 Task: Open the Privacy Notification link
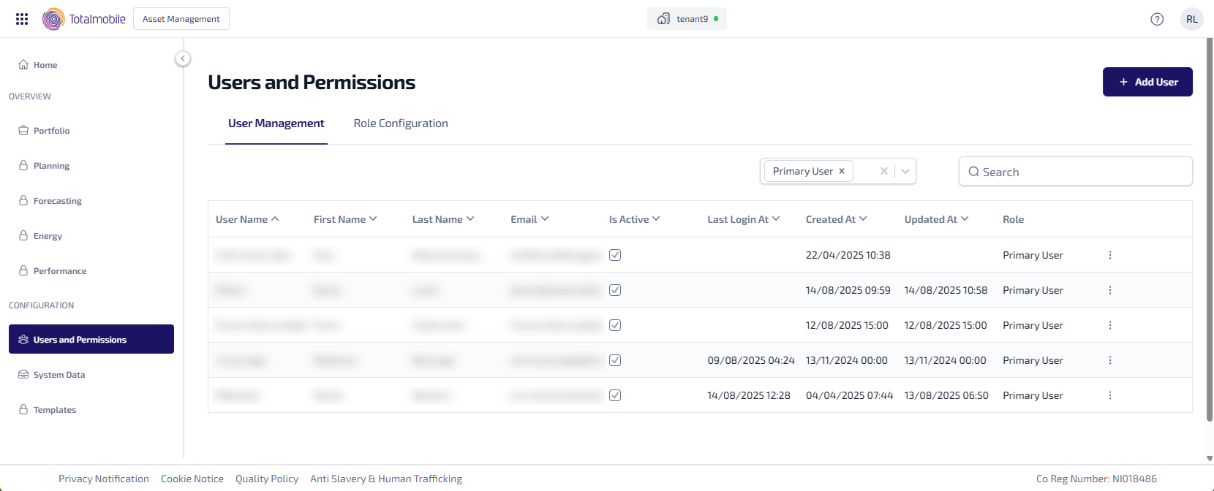pos(104,479)
